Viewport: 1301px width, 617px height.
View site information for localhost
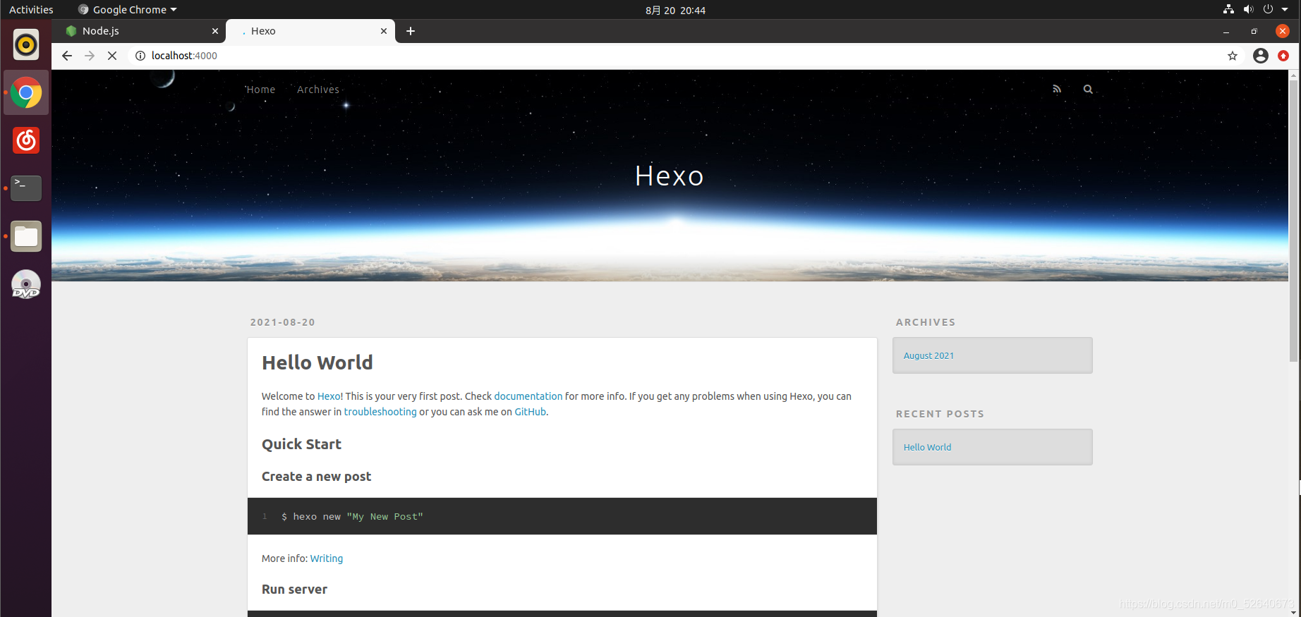click(140, 56)
